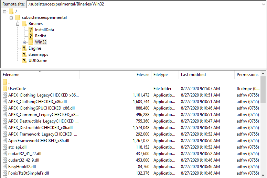Collapse the Binaries tree node
Screen dimensions: 267x178
(x=18, y=24)
